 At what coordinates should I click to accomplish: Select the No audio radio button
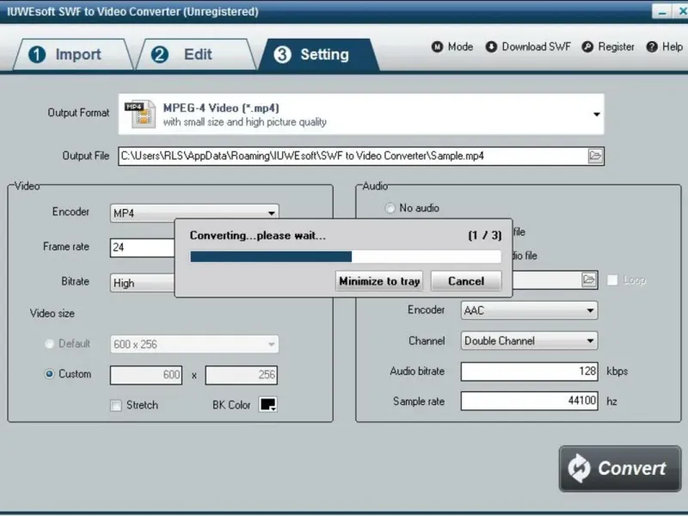[x=390, y=208]
